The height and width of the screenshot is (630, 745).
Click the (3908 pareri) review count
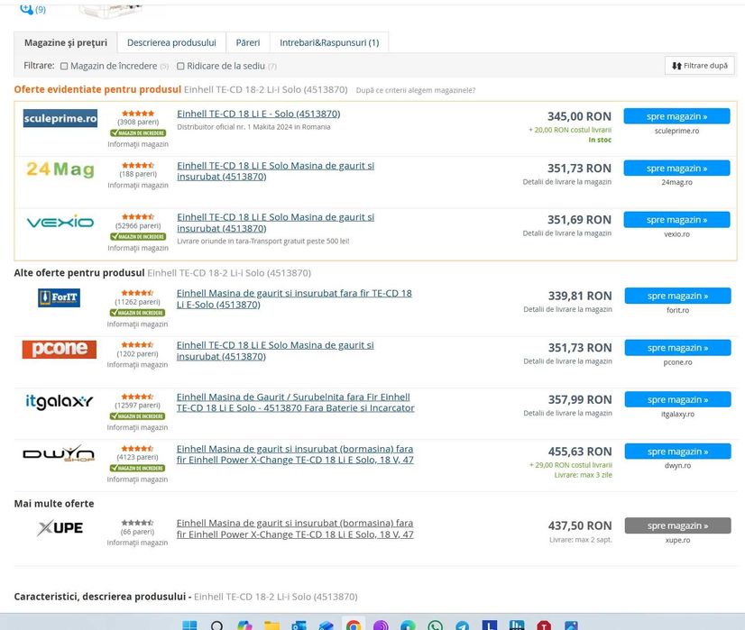(x=138, y=122)
